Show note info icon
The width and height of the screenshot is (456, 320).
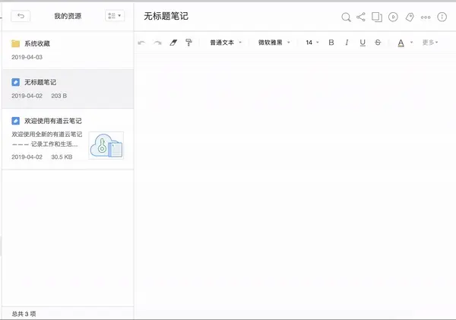point(442,17)
